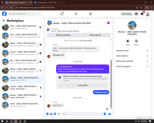Click the volume icon in system tray
Viewport: 154px width, 123px height.
pyautogui.click(x=136, y=121)
